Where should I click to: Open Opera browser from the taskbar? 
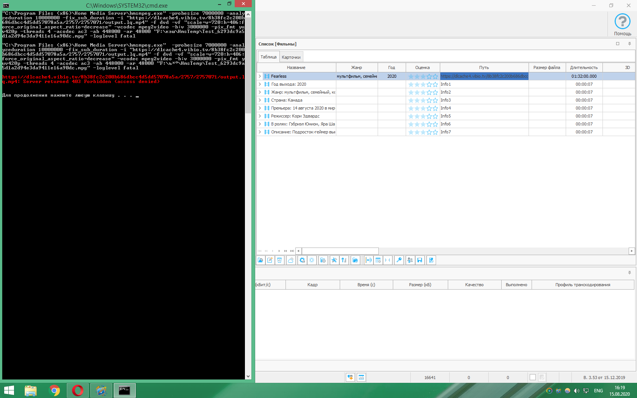point(78,390)
